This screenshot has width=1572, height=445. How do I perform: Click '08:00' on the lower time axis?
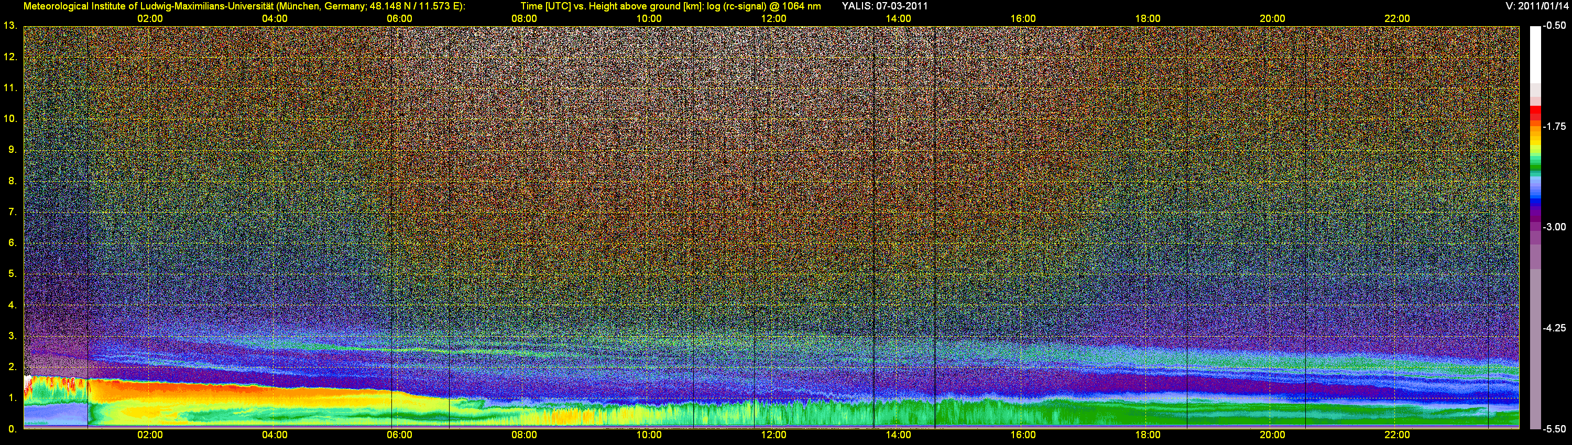[x=524, y=435]
